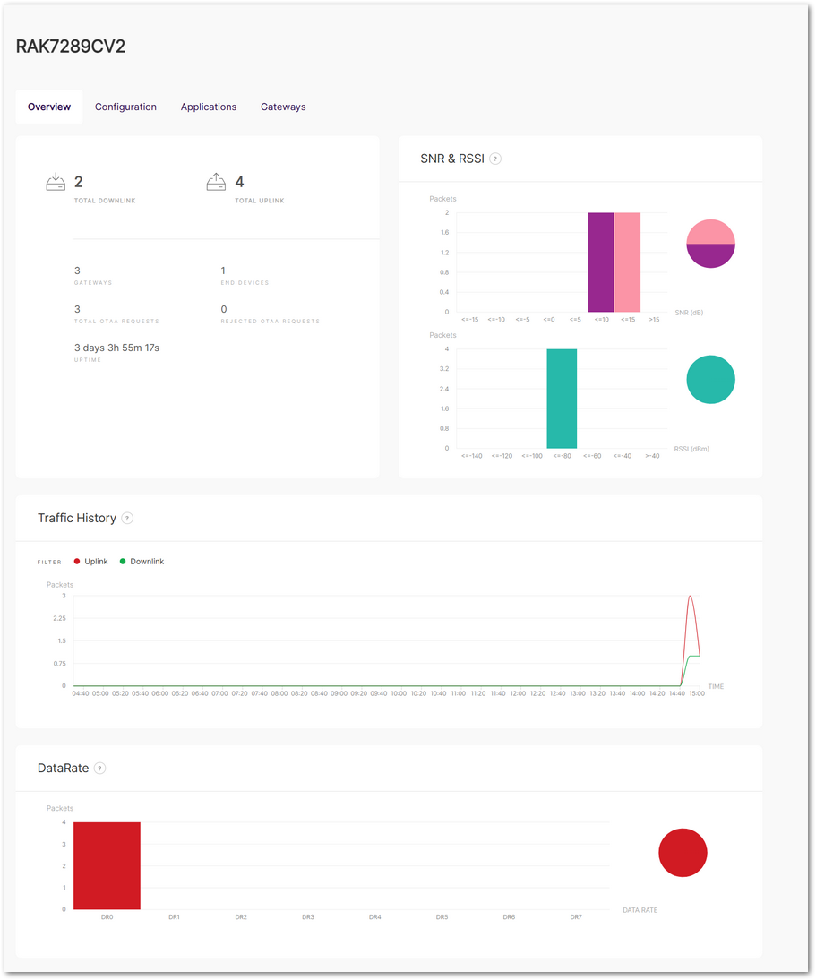Click the DataRate heading
The height and width of the screenshot is (980, 816).
pos(63,768)
